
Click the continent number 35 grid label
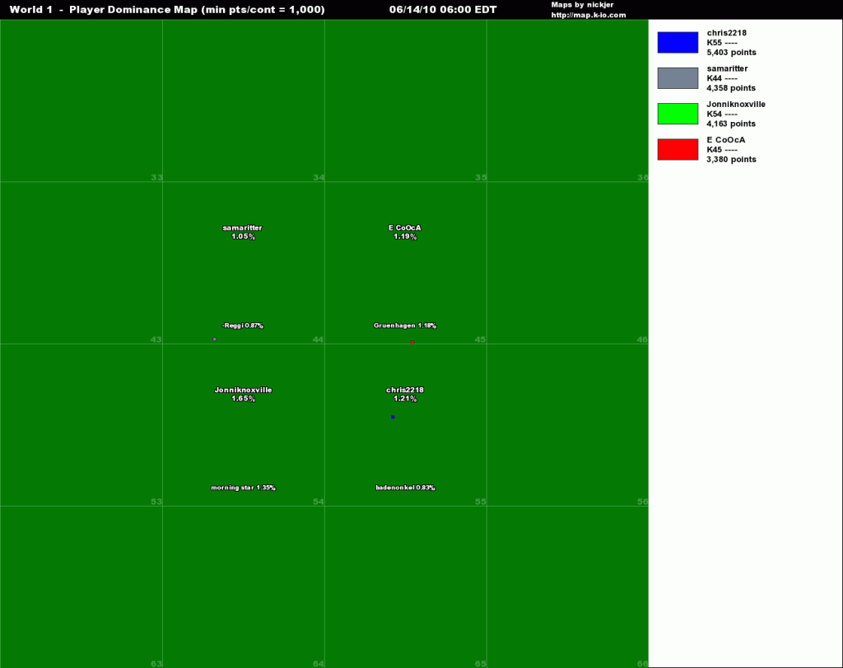[481, 177]
